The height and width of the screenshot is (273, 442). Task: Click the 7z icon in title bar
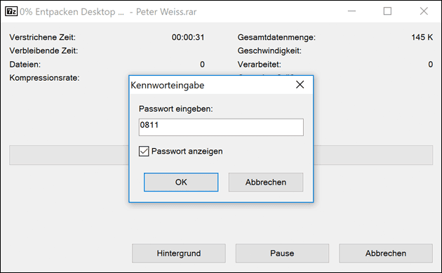11,11
